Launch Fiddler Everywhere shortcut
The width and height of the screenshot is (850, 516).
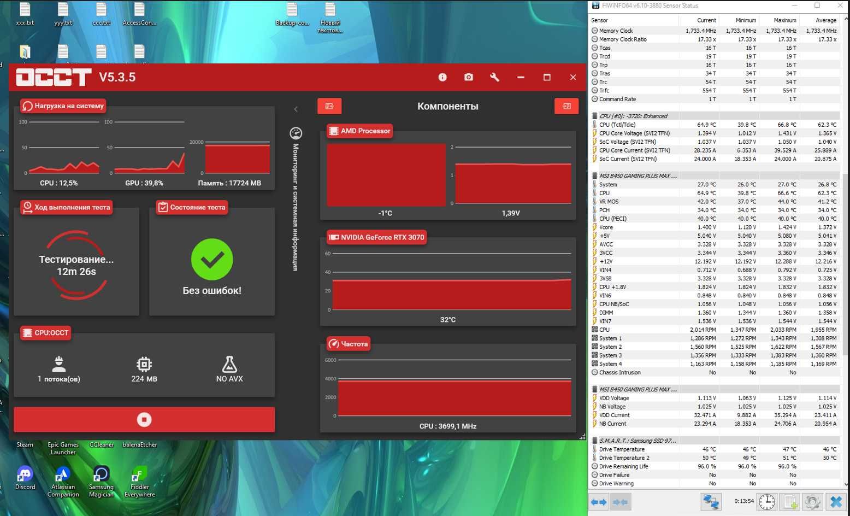tap(140, 482)
